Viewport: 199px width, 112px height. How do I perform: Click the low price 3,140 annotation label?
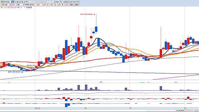(x=14, y=72)
